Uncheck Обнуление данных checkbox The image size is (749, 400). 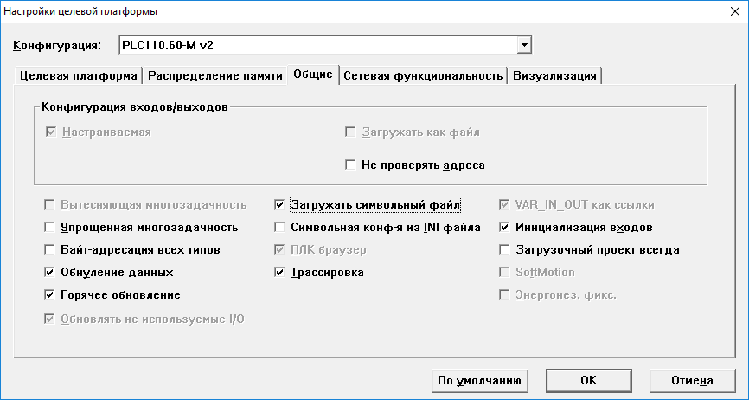click(x=50, y=273)
